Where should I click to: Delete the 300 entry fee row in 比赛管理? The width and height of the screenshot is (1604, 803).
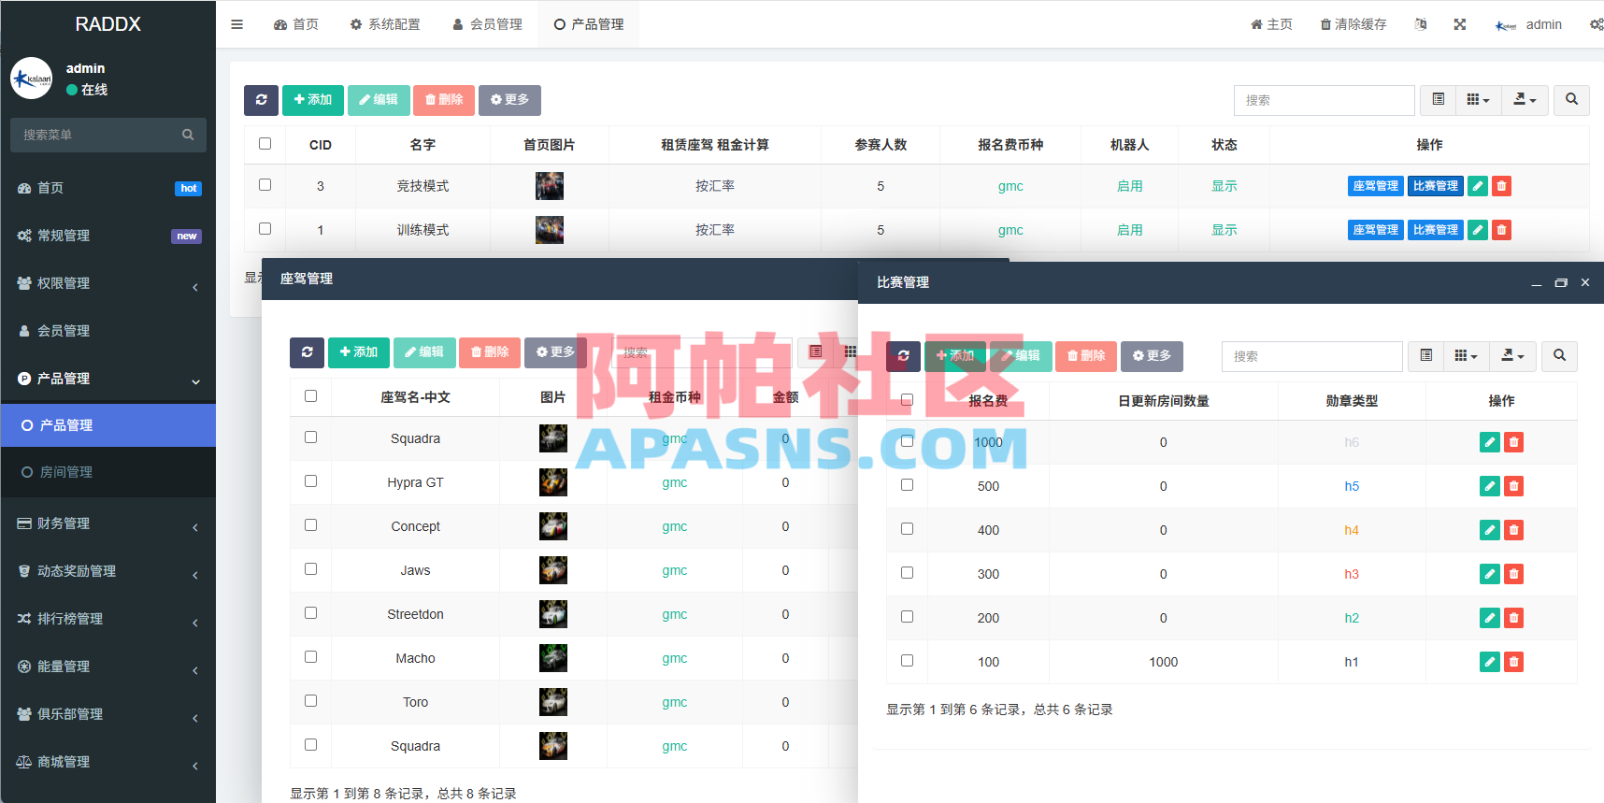pyautogui.click(x=1514, y=574)
